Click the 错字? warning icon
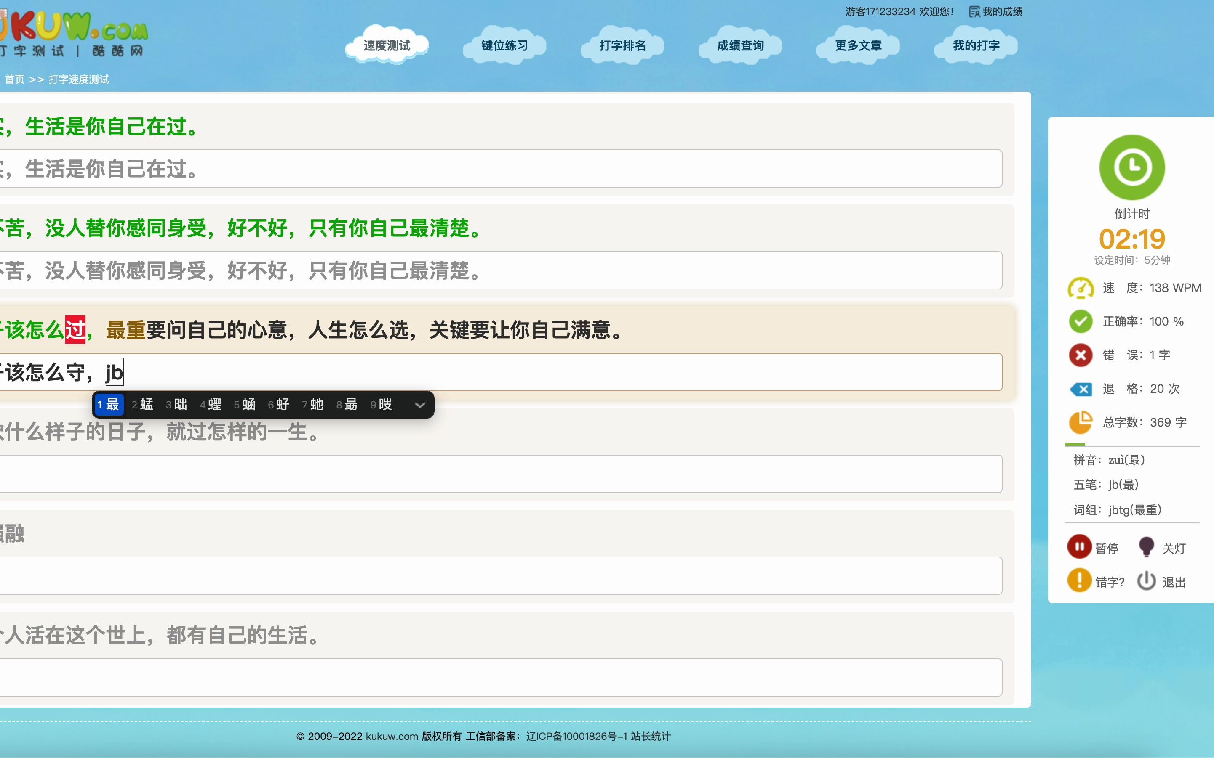This screenshot has height=758, width=1214. pos(1080,581)
